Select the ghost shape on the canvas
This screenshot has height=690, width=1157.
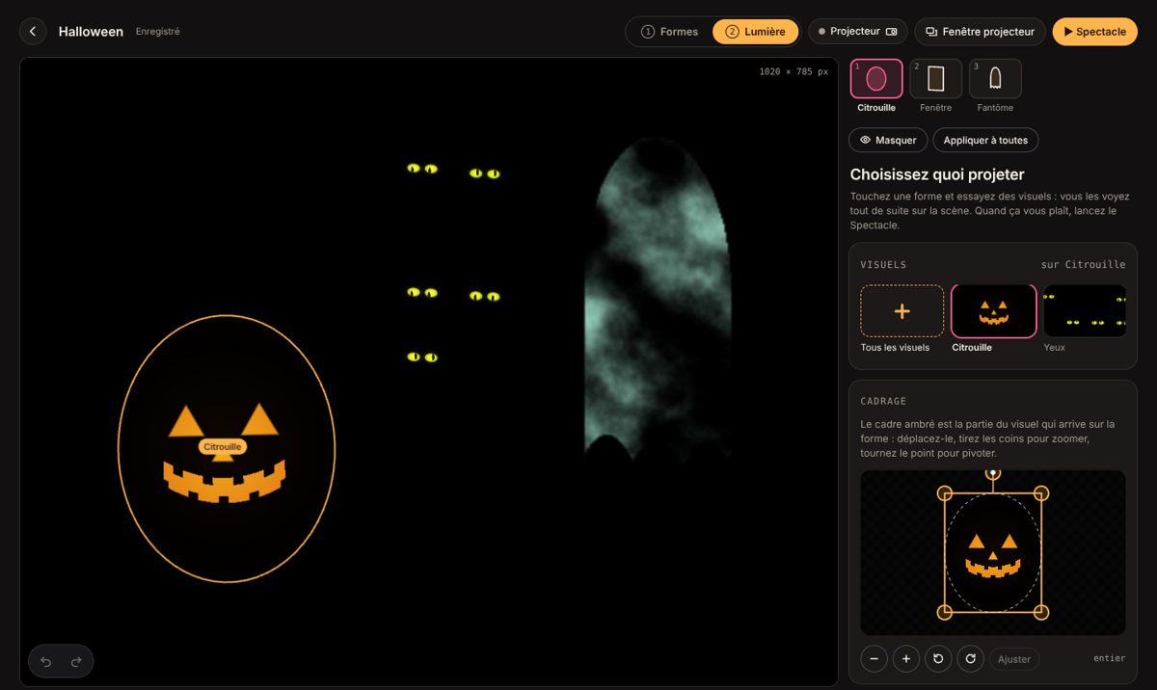coord(658,299)
